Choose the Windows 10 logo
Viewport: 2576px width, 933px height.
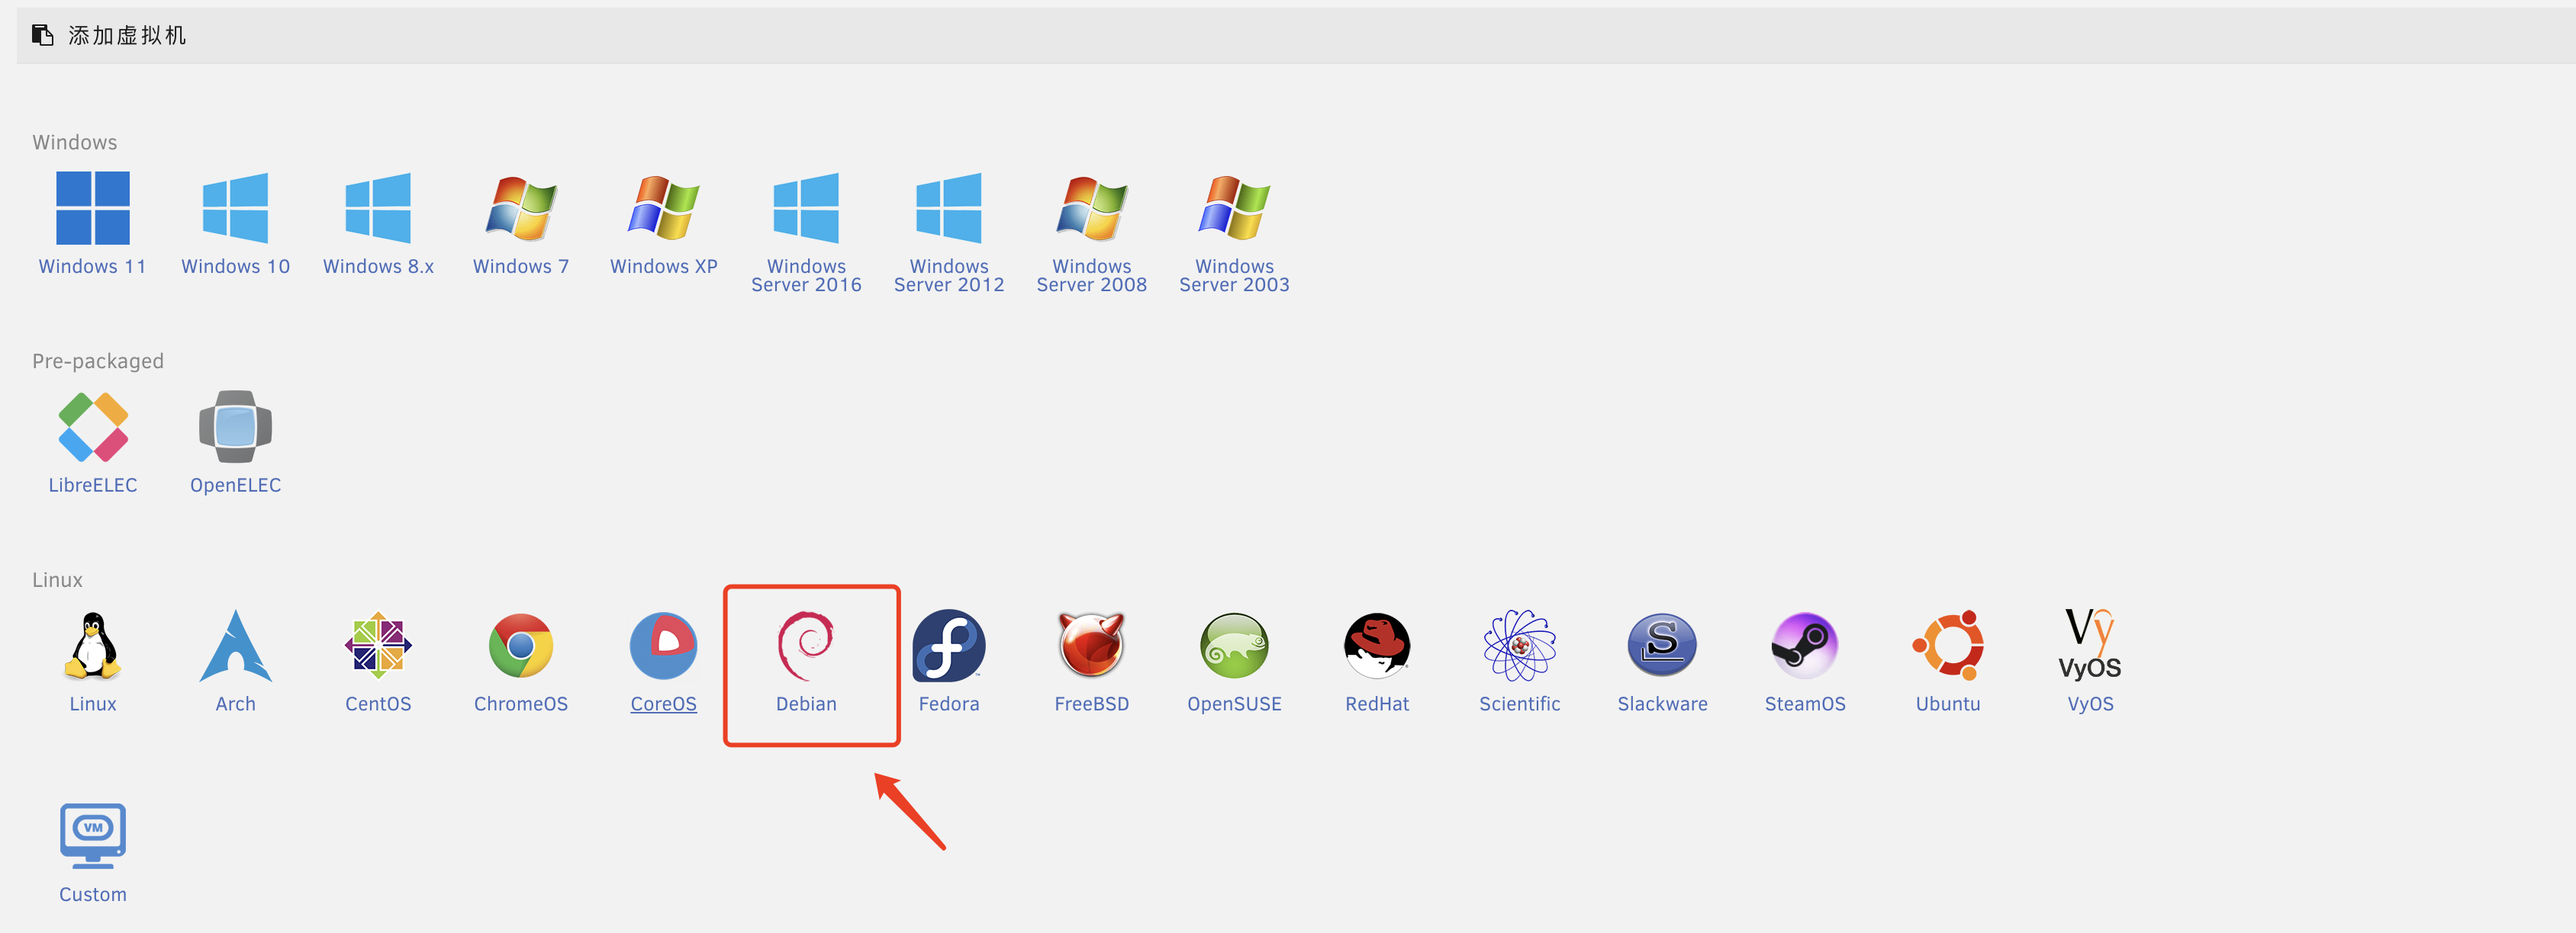235,208
